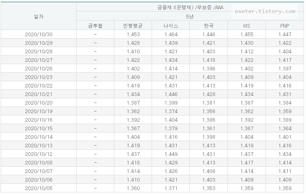Click the 일자 column header

pos(39,17)
